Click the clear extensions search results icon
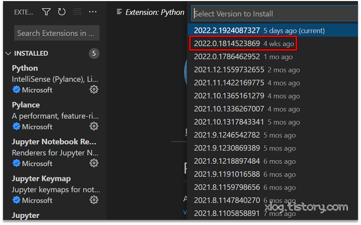Screen dimensions: 361x225 [77, 12]
